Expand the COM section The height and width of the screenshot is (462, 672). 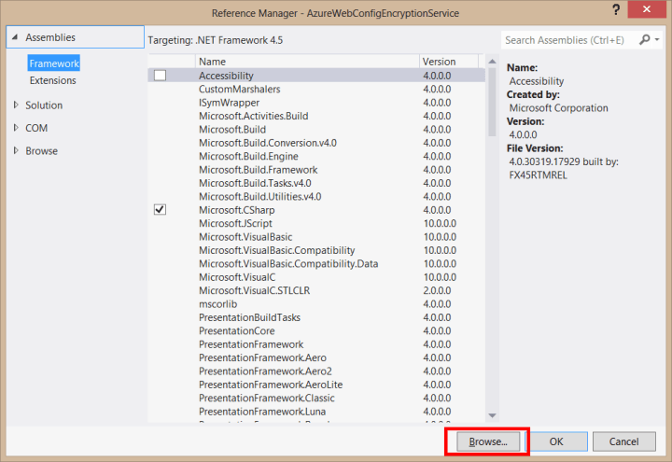coord(15,128)
